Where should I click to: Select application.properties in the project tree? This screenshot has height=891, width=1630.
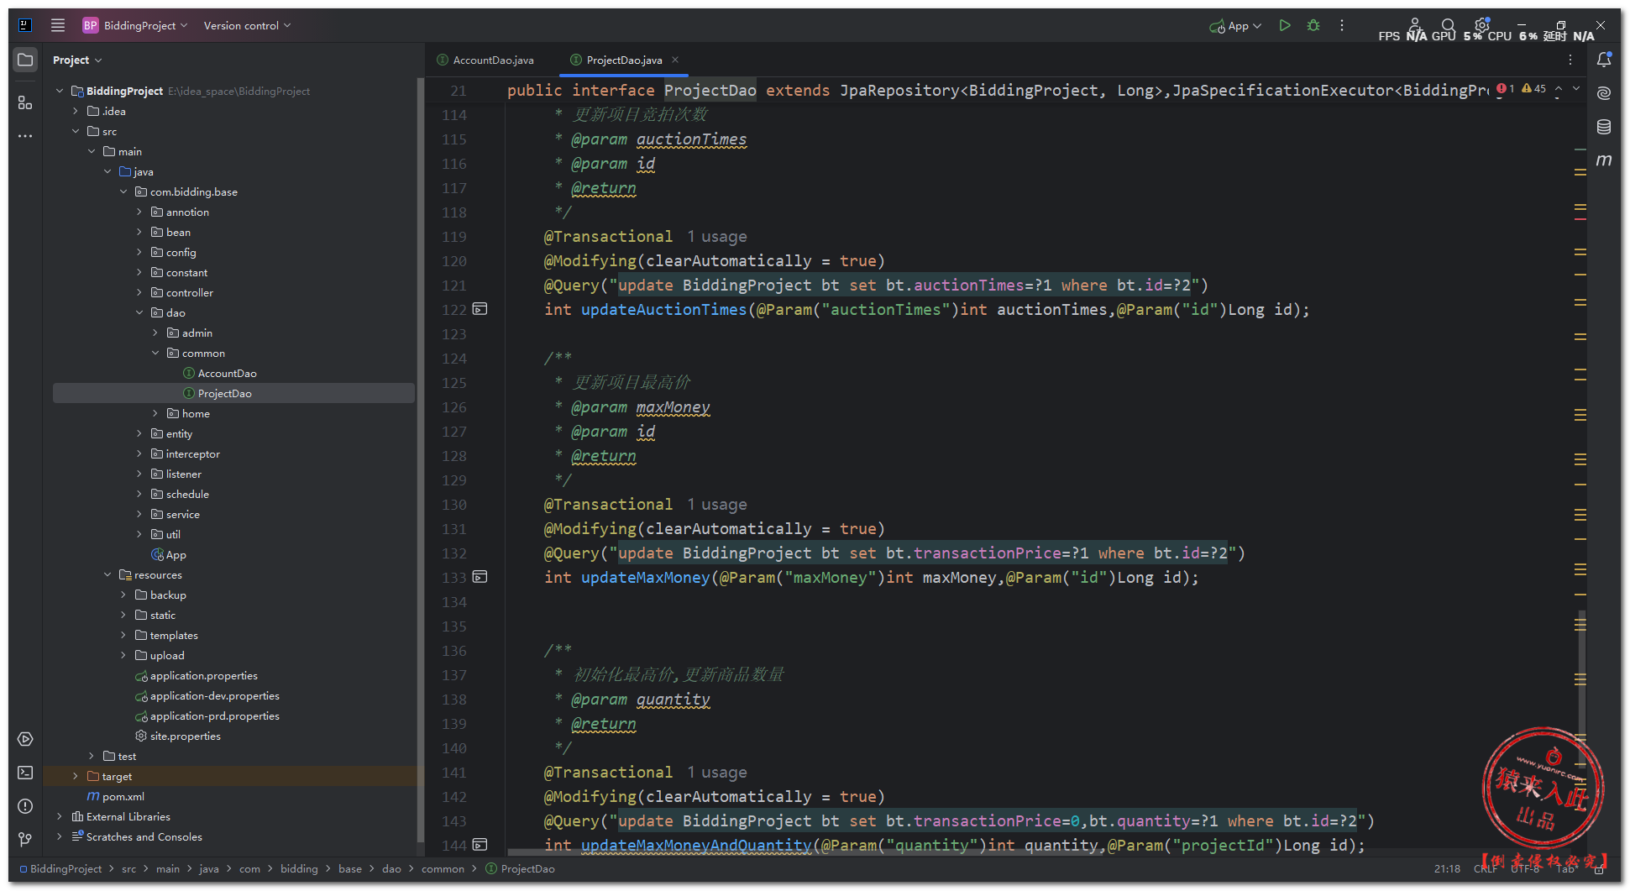pos(203,676)
